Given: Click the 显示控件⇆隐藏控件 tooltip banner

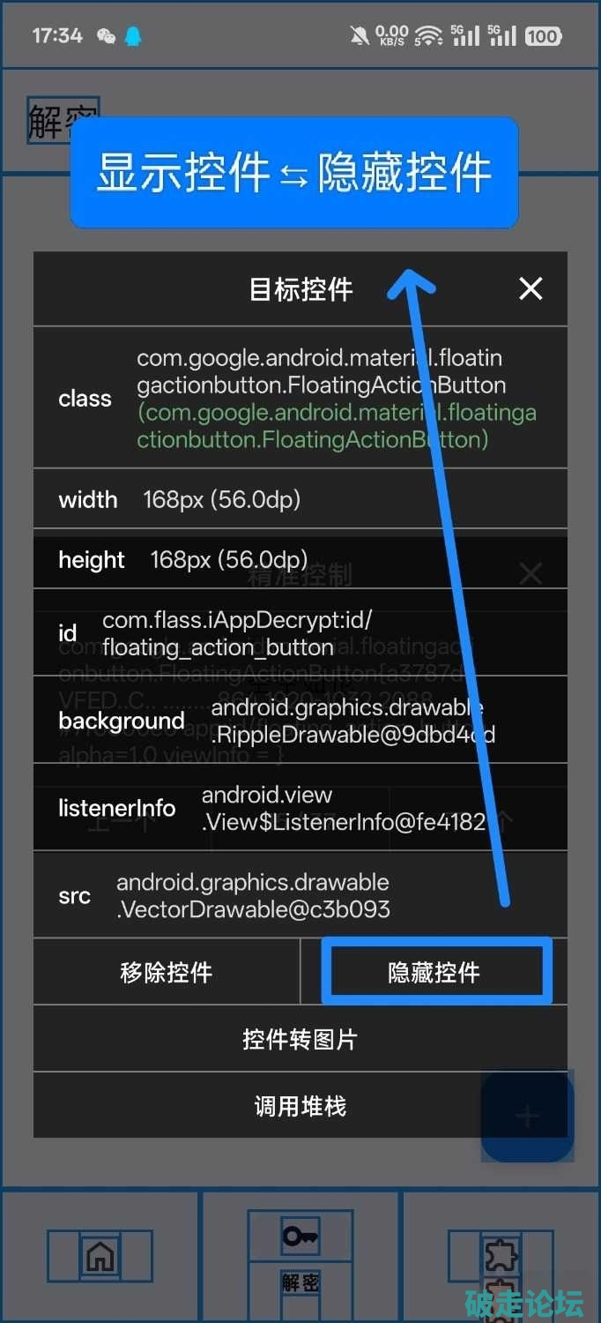Looking at the screenshot, I should [x=293, y=172].
